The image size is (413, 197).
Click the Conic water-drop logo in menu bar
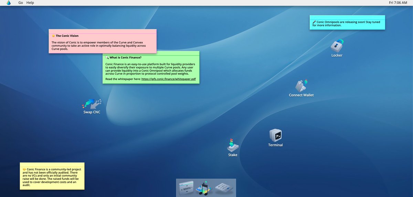[x=9, y=3]
